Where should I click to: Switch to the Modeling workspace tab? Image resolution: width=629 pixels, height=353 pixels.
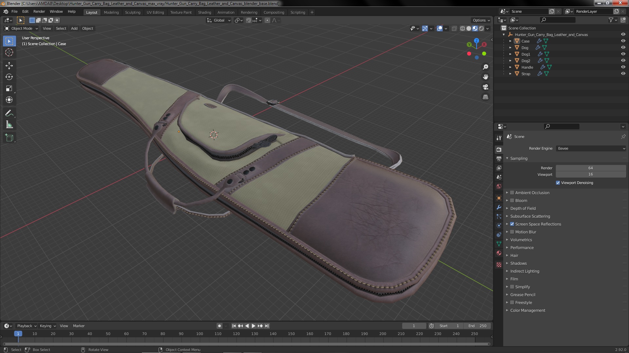111,12
